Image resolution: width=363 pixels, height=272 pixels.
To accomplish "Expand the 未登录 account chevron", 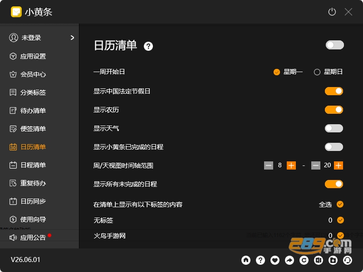I will (x=72, y=38).
